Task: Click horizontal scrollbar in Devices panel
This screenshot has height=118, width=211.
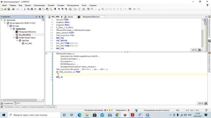Action: coord(20,100)
